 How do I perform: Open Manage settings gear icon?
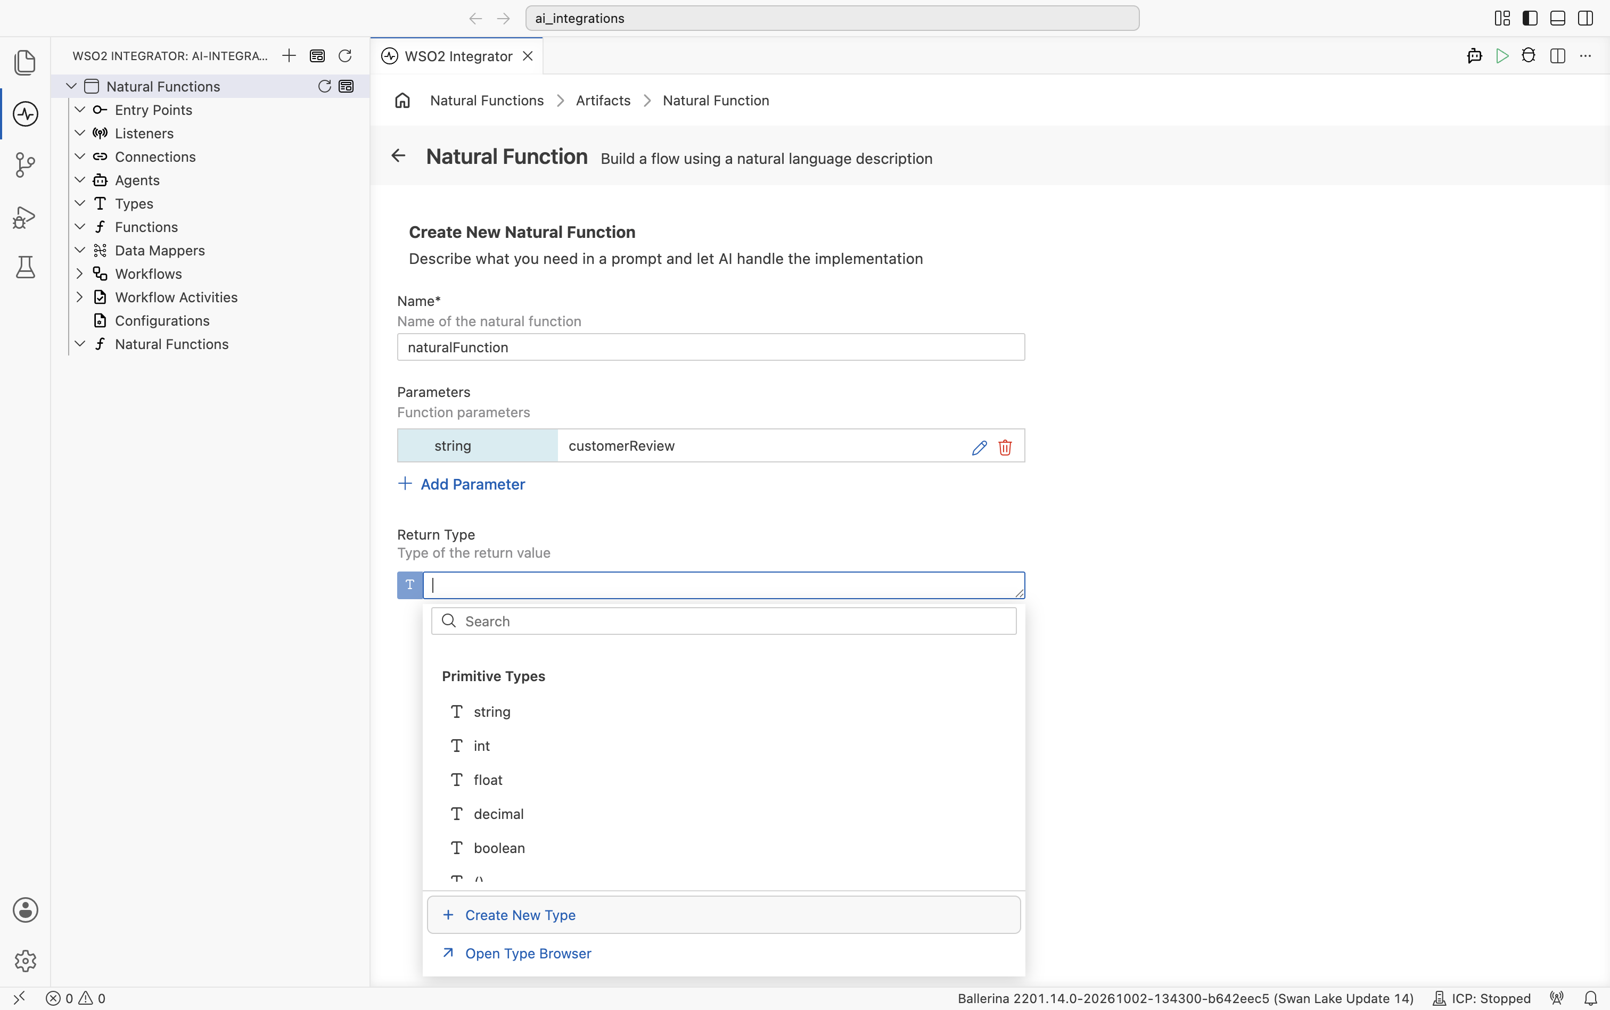[x=26, y=961]
